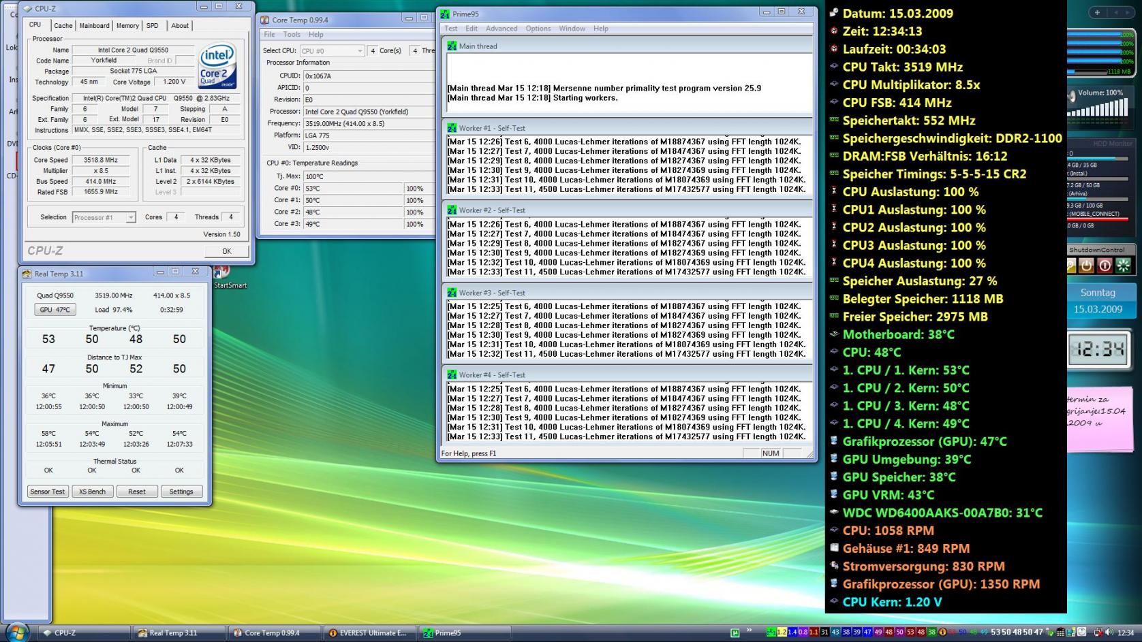Click the volume gadget speaker icon
Viewport: 1142px width, 642px height.
coord(1072,95)
